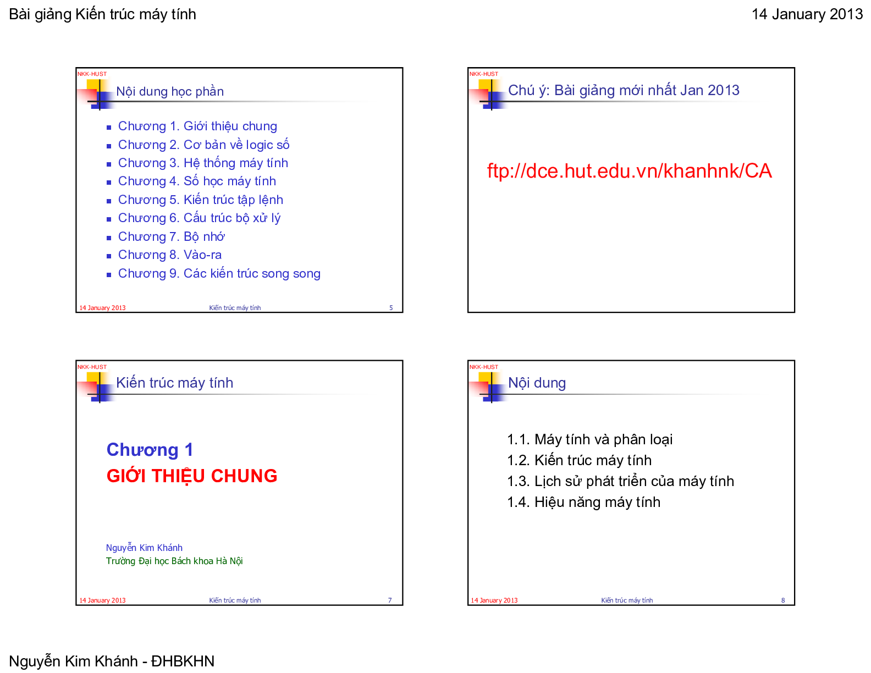
Task: Click slide number 5 in the footer
Action: point(391,308)
